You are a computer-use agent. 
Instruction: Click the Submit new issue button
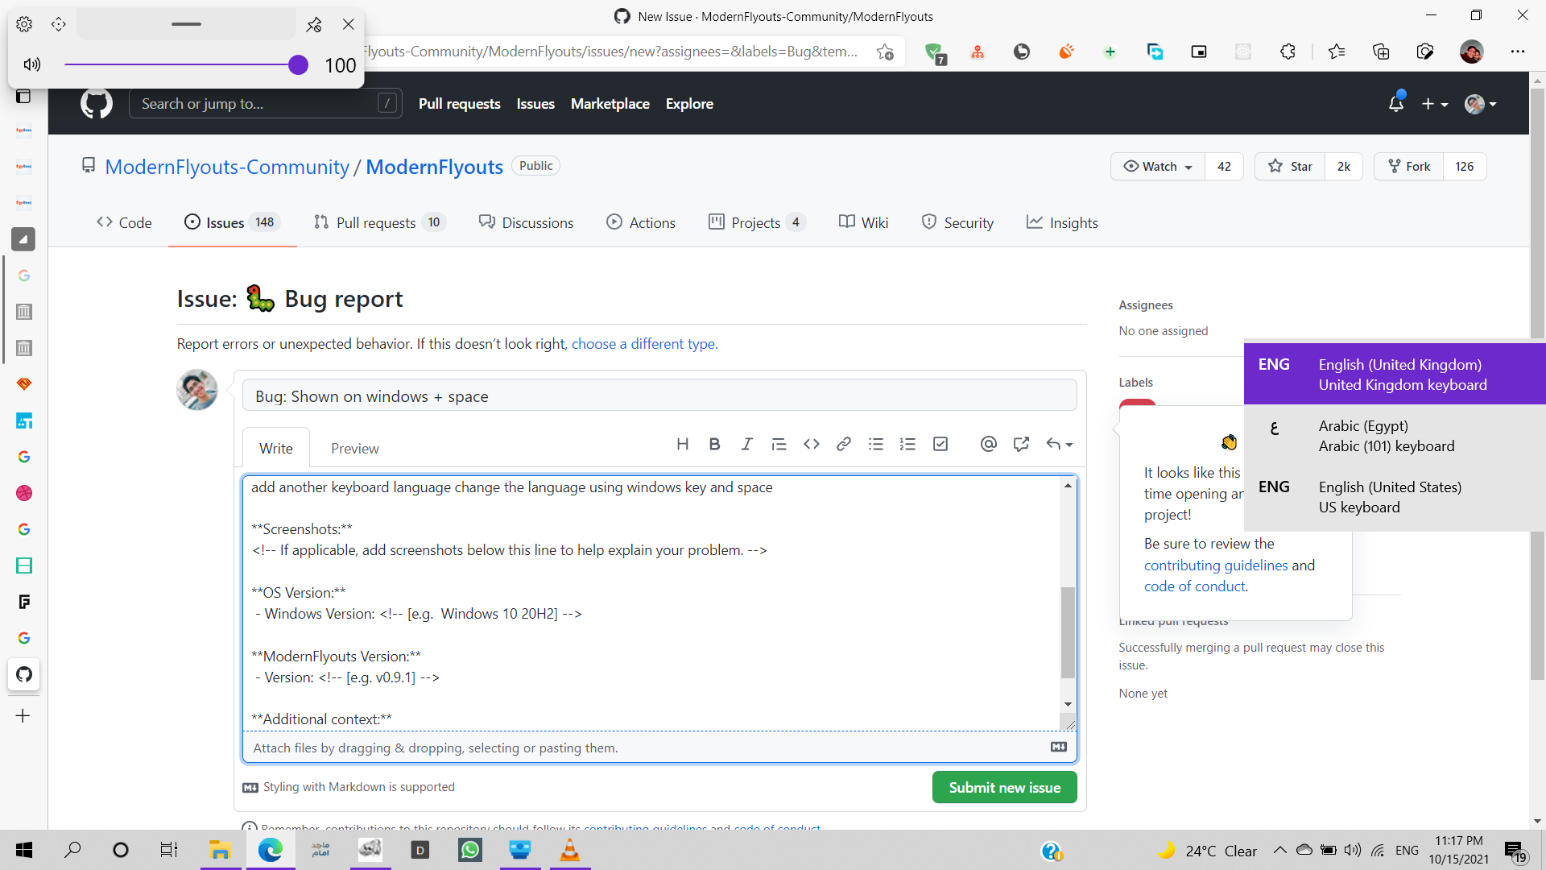1004,787
